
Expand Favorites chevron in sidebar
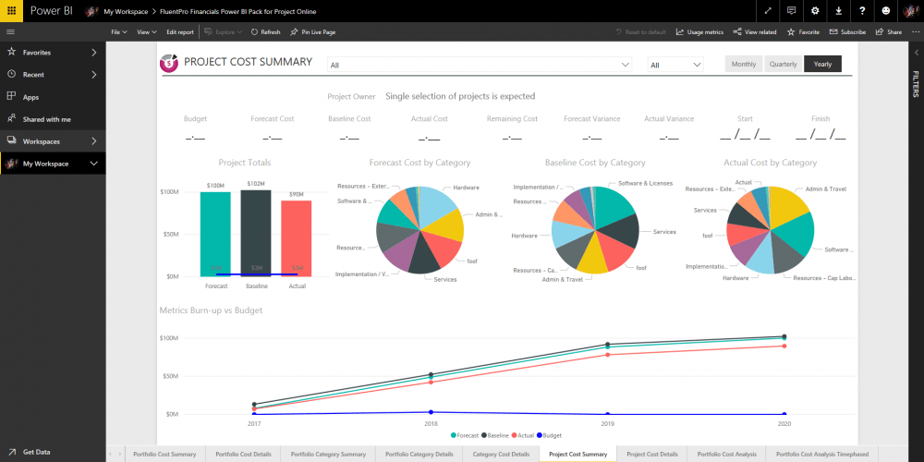coord(94,53)
